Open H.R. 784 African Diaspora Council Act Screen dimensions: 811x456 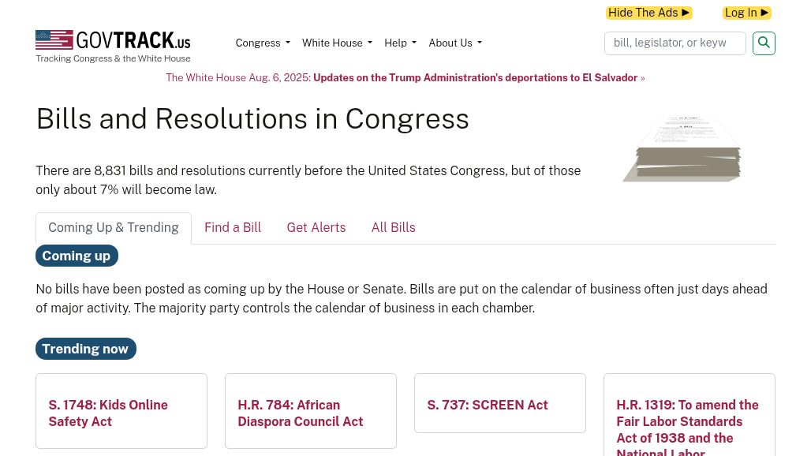click(301, 413)
